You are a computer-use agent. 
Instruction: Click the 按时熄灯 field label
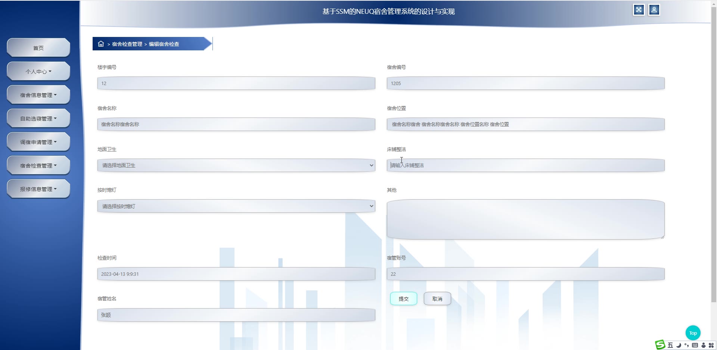pos(107,190)
